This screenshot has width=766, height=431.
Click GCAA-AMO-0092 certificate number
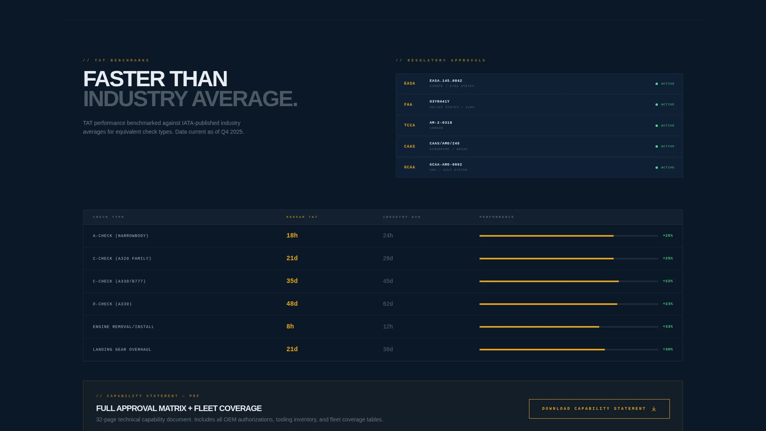click(x=446, y=164)
